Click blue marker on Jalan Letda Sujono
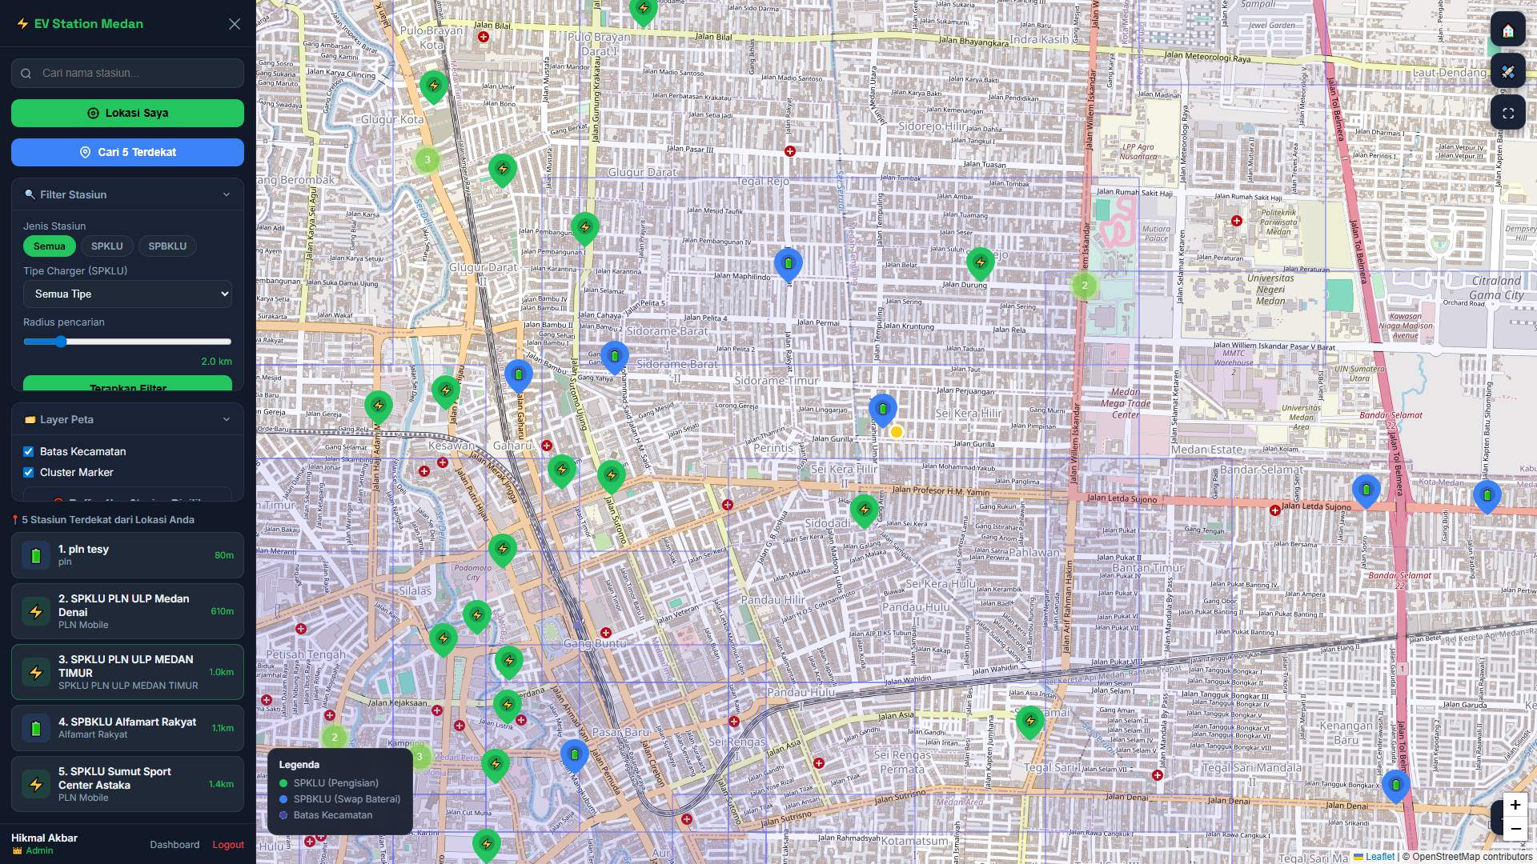The width and height of the screenshot is (1537, 864). [1366, 490]
